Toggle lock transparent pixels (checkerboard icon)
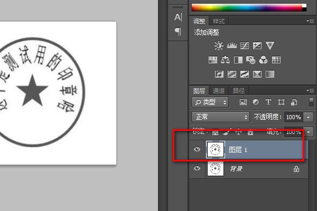The width and height of the screenshot is (317, 211). [215, 132]
